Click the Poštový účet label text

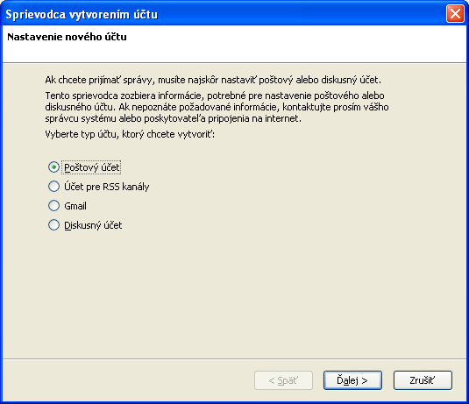pyautogui.click(x=92, y=167)
